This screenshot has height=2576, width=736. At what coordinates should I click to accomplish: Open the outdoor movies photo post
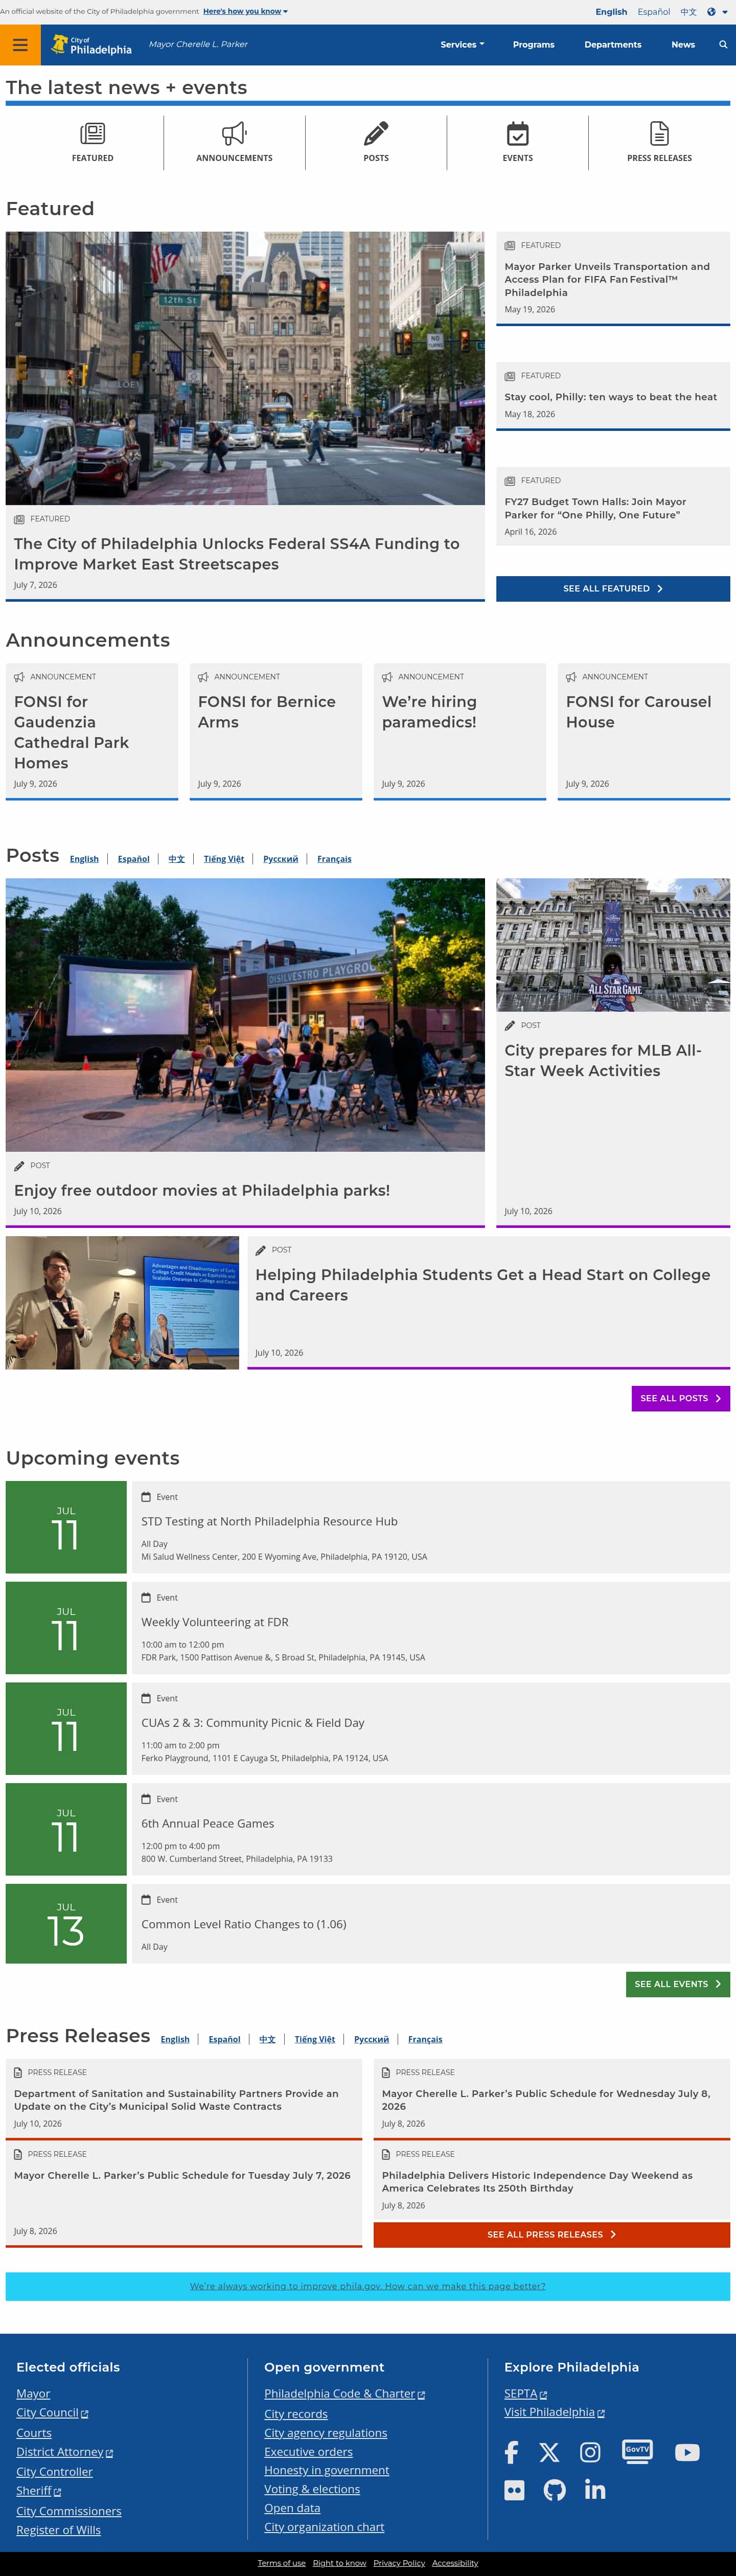tap(245, 1015)
